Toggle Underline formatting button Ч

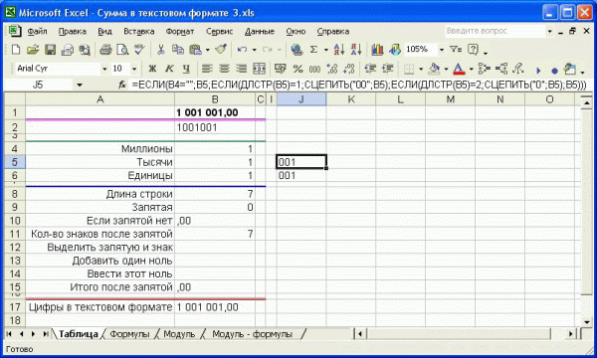coord(186,69)
